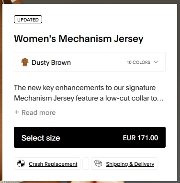Screen dimensions: 180x183
Task: Click the Dusty Brown jersey thumbnail icon
Action: coord(25,62)
